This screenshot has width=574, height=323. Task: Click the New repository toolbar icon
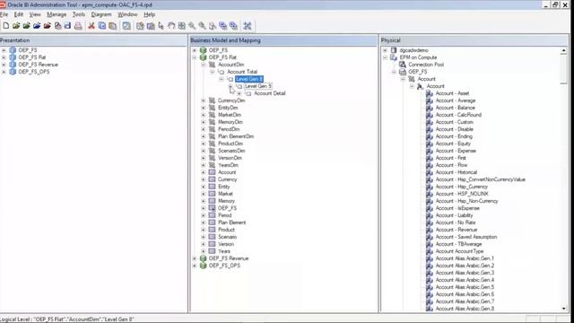click(6, 26)
